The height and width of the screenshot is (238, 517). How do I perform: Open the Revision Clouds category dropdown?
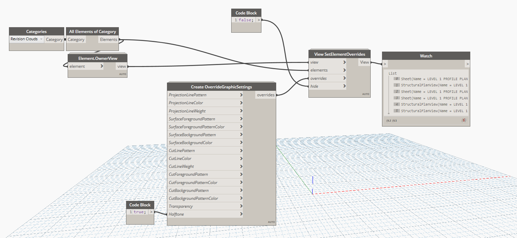coord(27,39)
